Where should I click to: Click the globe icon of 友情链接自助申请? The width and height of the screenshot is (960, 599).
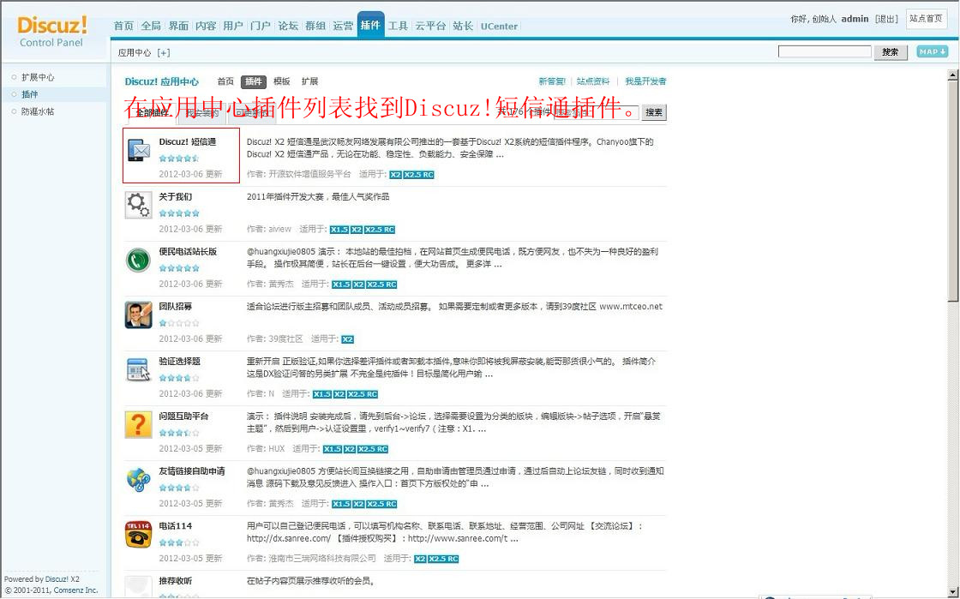pyautogui.click(x=138, y=480)
